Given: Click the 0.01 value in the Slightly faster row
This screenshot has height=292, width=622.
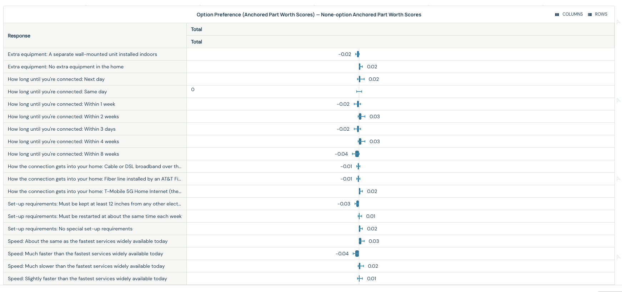Looking at the screenshot, I should point(372,278).
